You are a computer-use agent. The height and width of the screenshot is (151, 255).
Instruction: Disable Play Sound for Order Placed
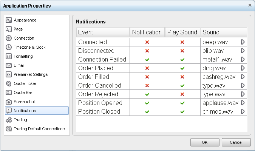[x=182, y=68]
